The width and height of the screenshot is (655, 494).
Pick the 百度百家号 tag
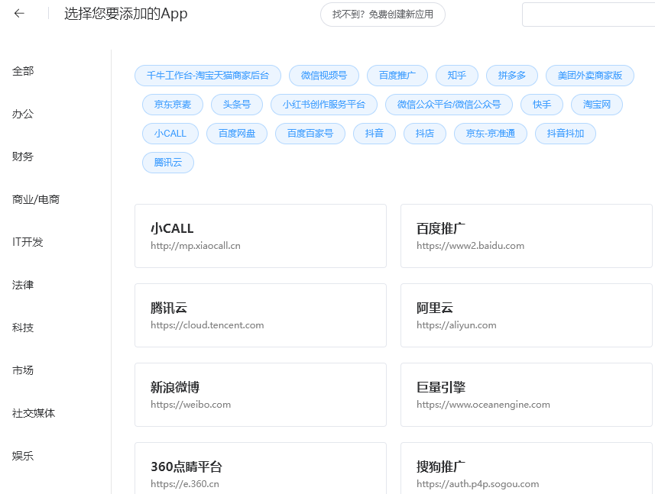(310, 134)
